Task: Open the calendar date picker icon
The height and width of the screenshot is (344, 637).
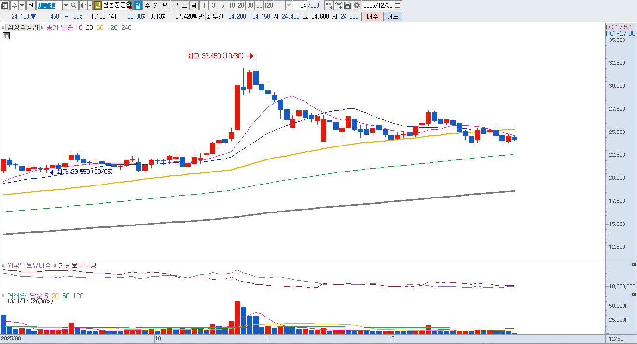Action: pos(397,5)
